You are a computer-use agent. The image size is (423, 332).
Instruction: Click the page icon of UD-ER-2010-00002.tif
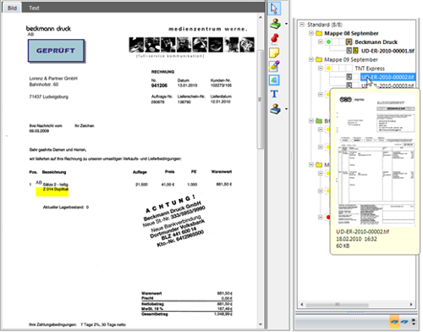(x=349, y=77)
